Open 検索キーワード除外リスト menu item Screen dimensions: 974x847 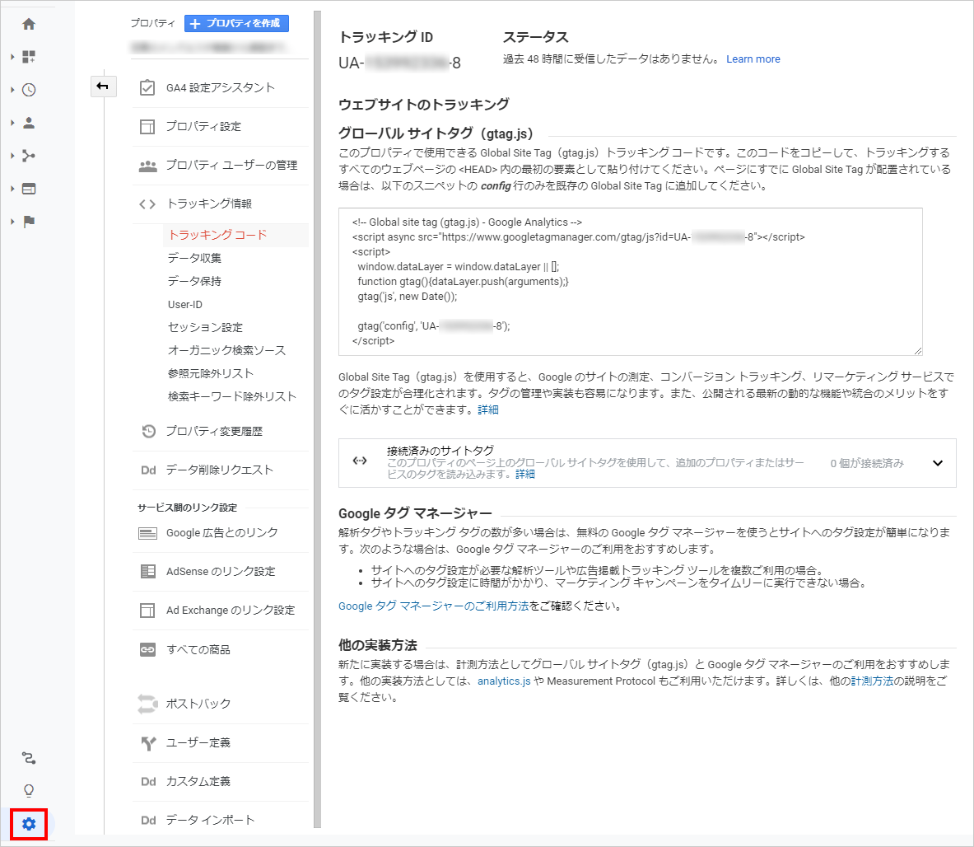[231, 396]
